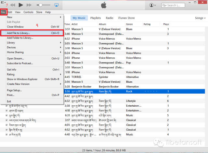Choose Page Setup menu entry
The height and width of the screenshot is (153, 208).
(34, 90)
